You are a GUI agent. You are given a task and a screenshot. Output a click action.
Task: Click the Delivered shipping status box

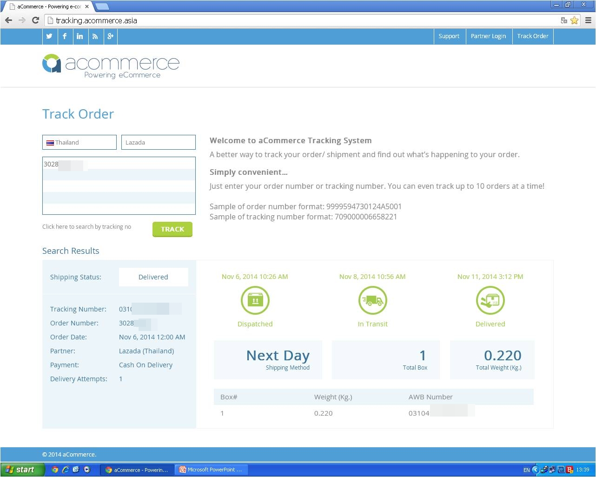[153, 277]
